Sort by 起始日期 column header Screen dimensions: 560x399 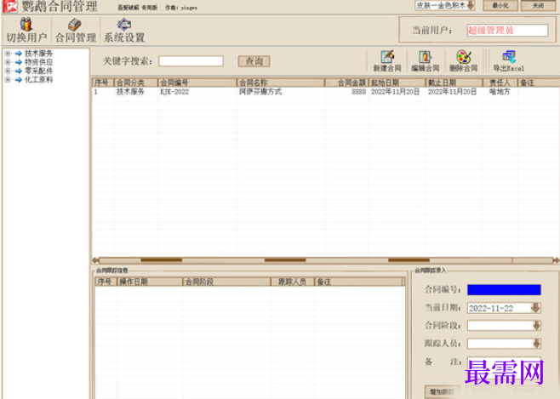coord(397,83)
